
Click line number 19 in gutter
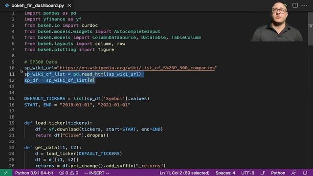pyautogui.click(x=12, y=123)
